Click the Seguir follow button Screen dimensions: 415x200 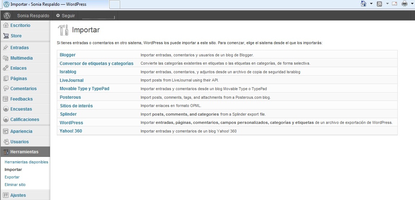66,16
